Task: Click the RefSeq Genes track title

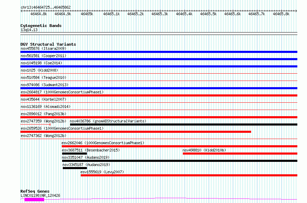Action: tap(35, 191)
